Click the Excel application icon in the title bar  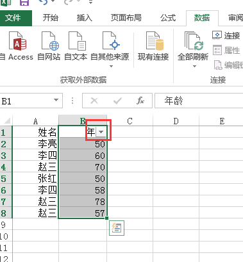pos(6,2)
